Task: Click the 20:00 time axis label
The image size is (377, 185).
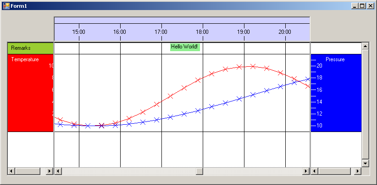Action: pyautogui.click(x=285, y=32)
